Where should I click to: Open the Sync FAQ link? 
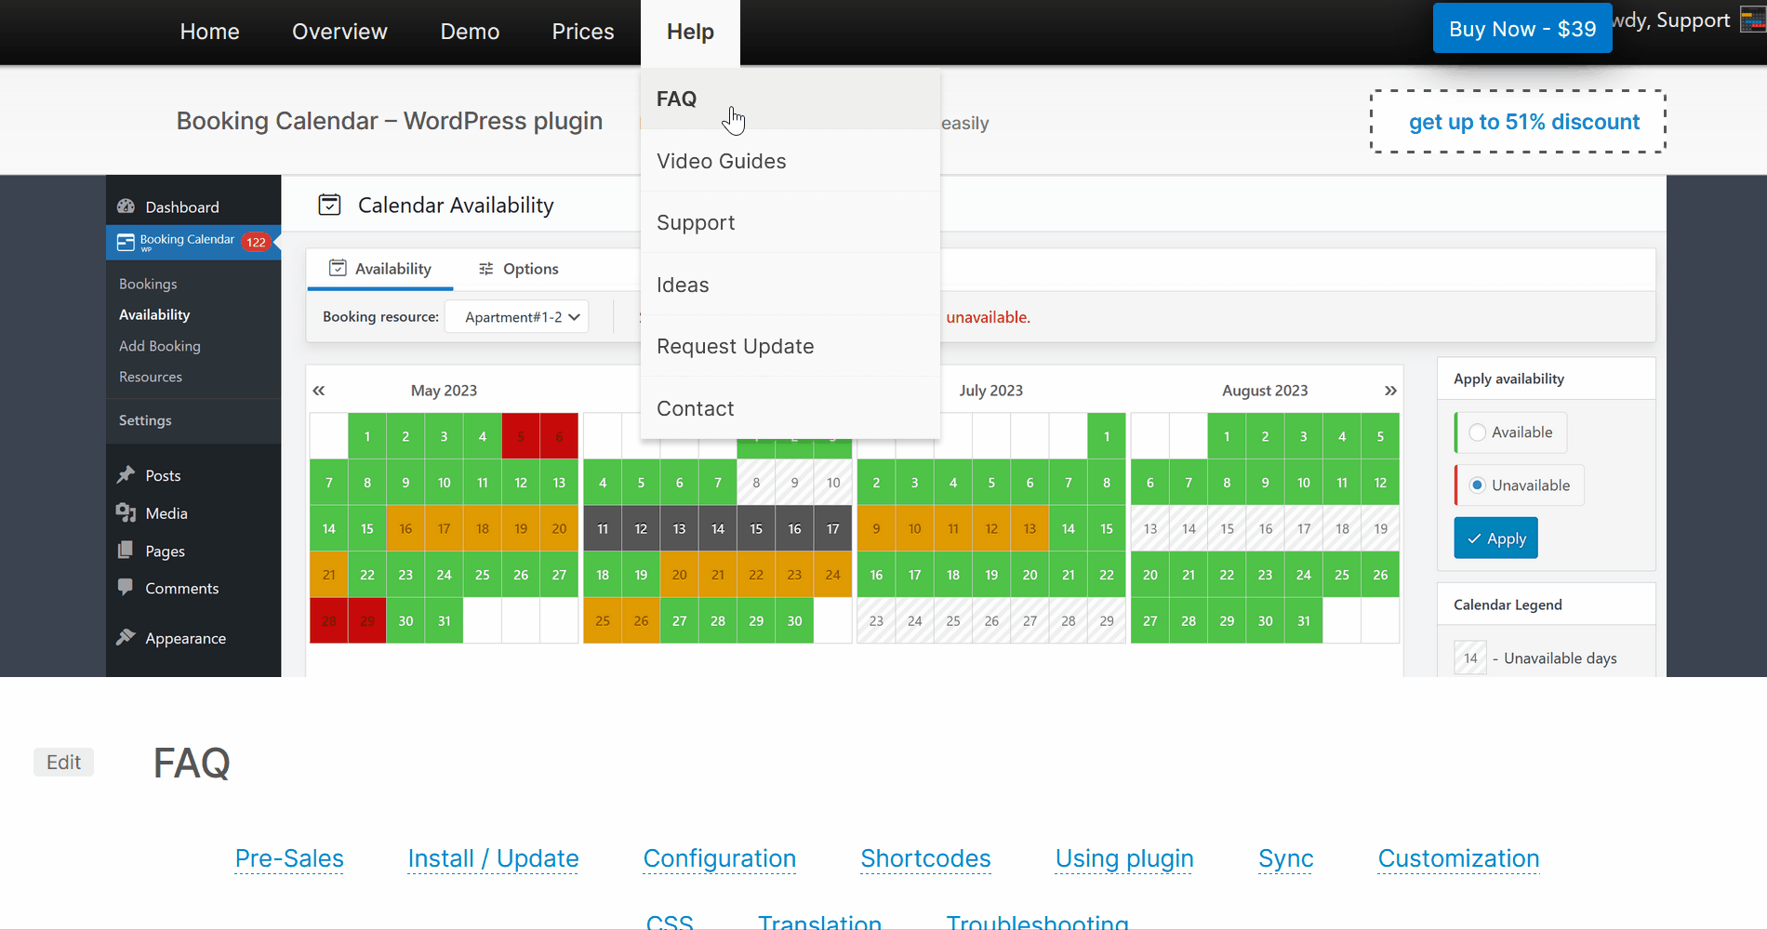(1286, 858)
